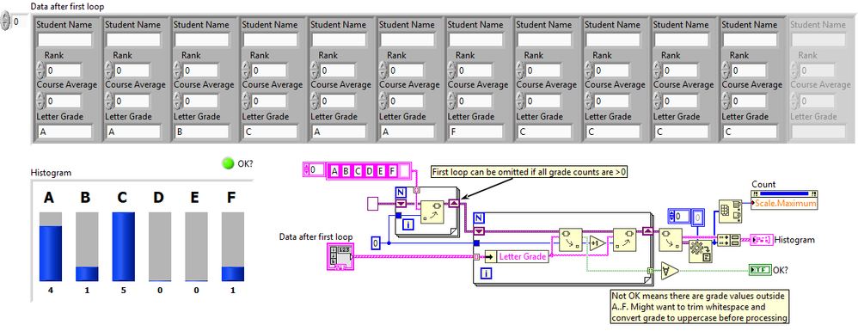
Task: Click the increment (+1) node in loop
Action: (x=597, y=243)
